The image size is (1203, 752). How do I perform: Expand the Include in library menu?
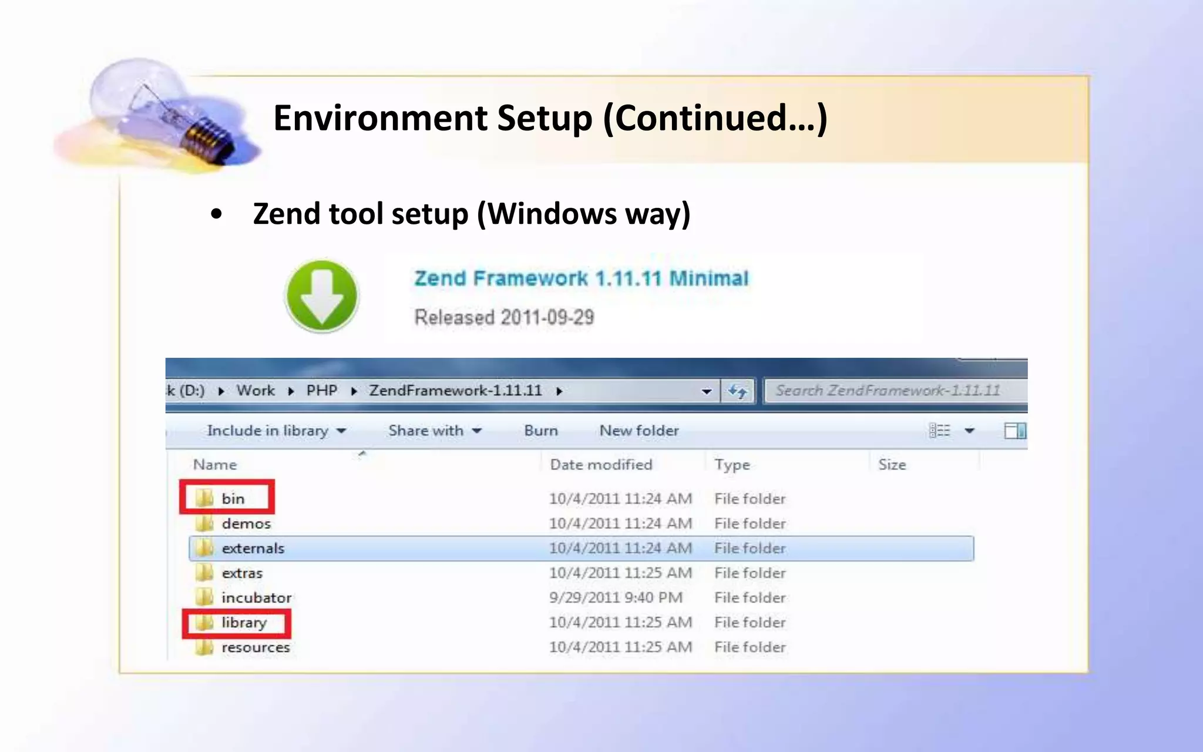point(276,431)
